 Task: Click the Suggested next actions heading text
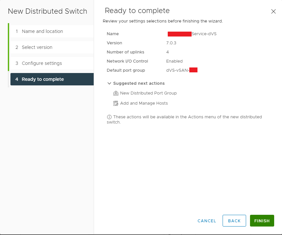click(139, 83)
